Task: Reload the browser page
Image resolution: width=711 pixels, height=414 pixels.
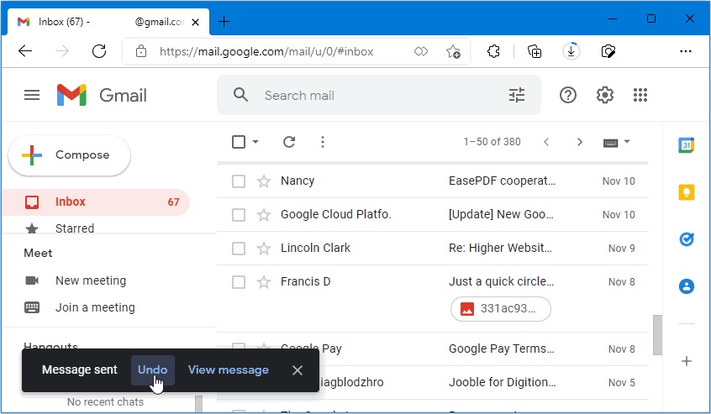Action: (99, 51)
